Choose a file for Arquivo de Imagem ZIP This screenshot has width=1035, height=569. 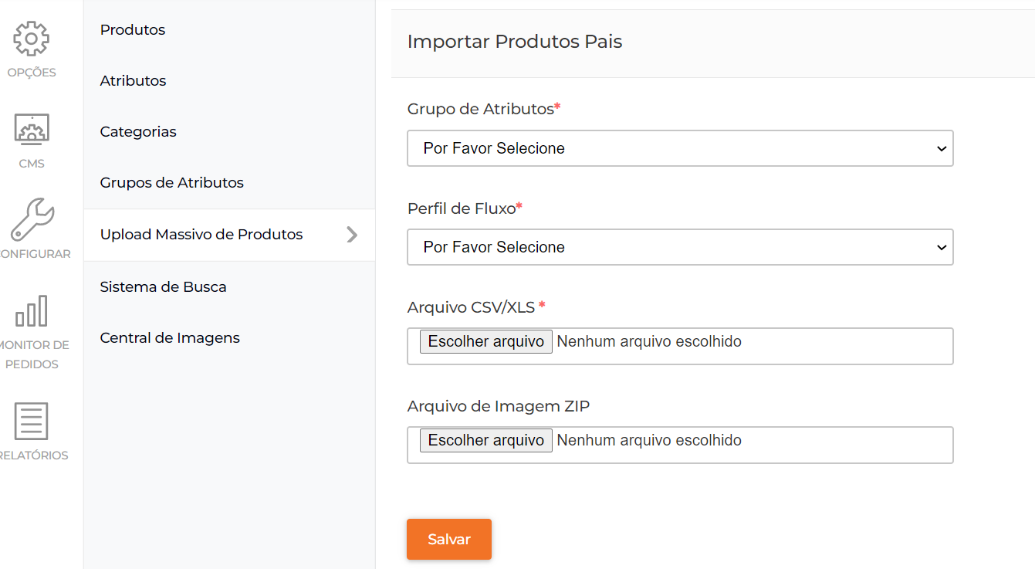(x=485, y=440)
